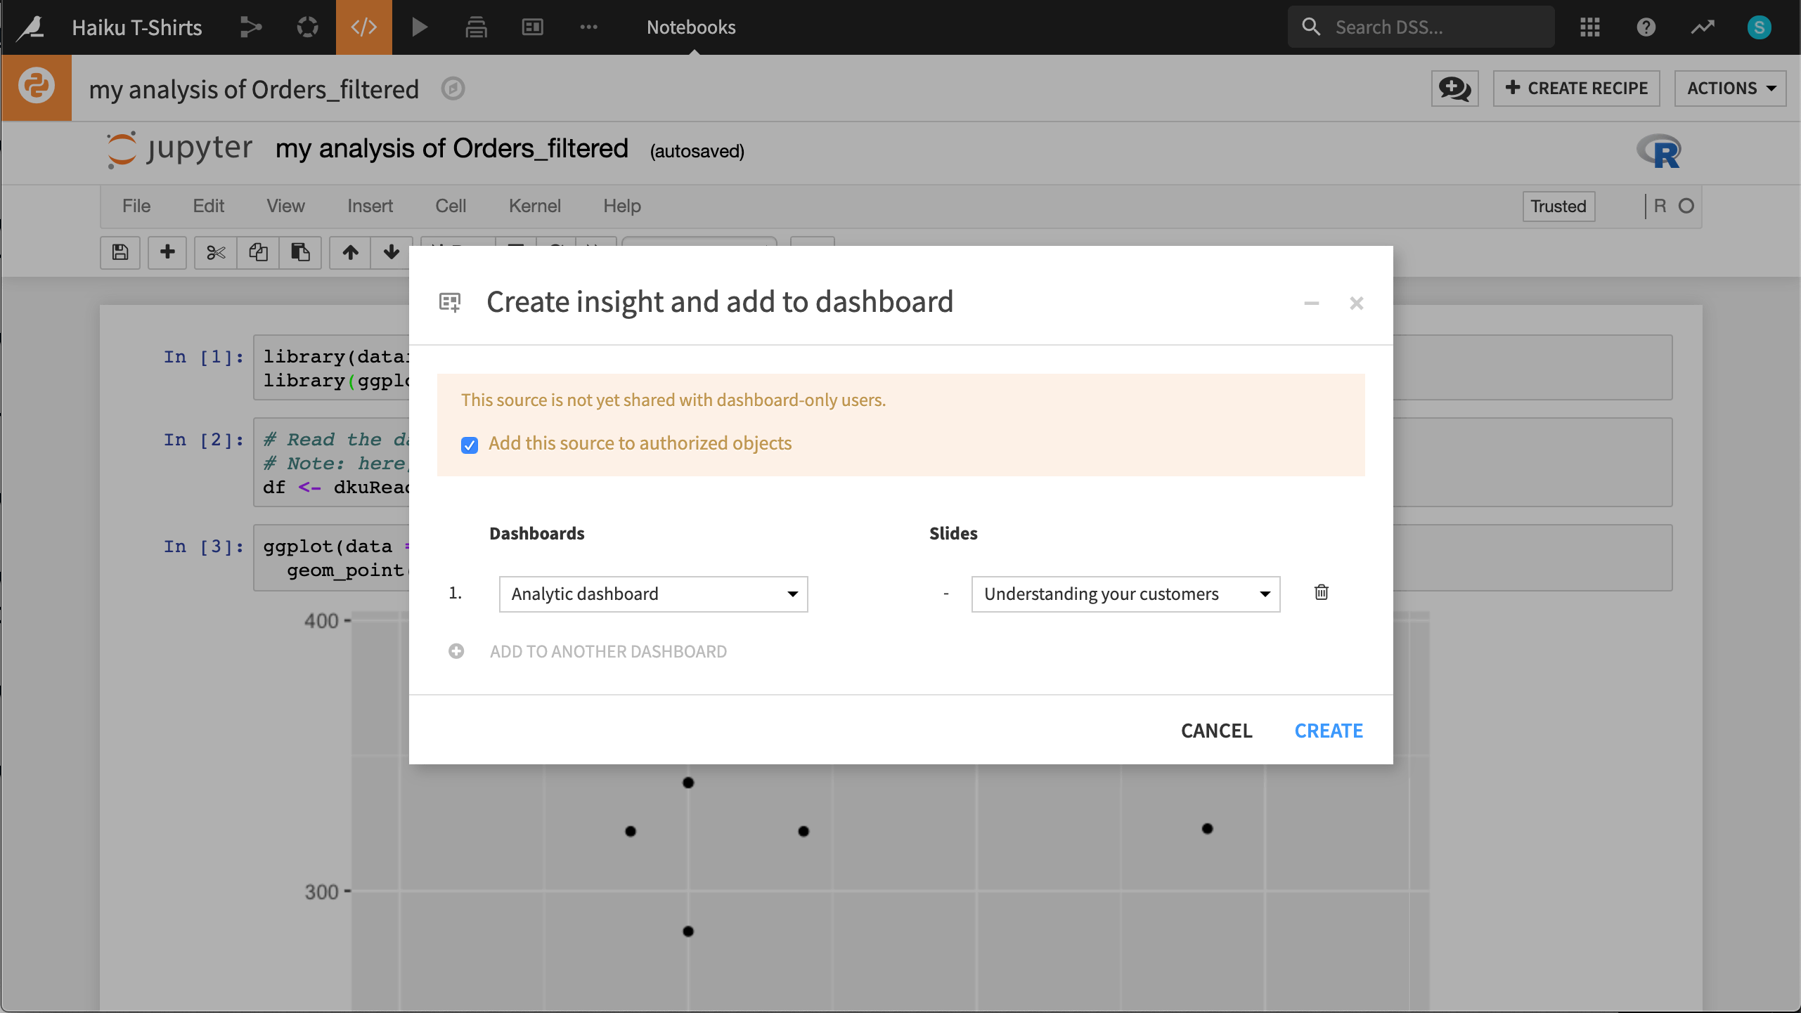Click the delete/trash icon for dashboard entry

pos(1321,592)
